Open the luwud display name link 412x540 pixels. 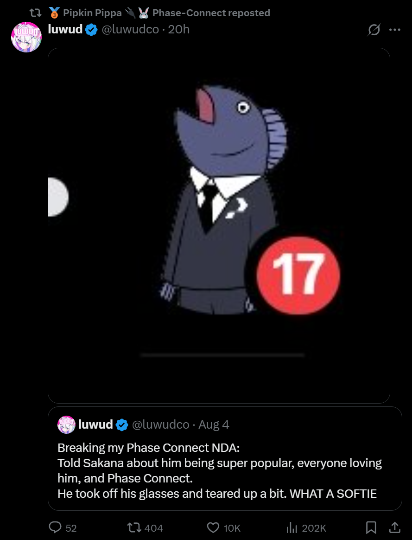[65, 29]
